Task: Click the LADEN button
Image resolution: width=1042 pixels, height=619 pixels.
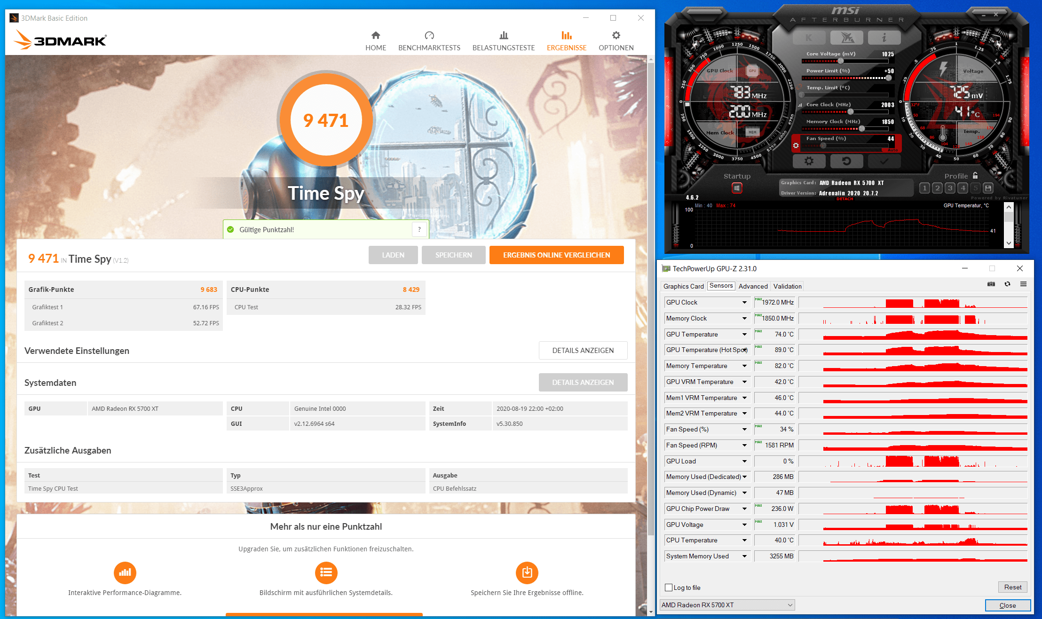Action: pyautogui.click(x=393, y=255)
